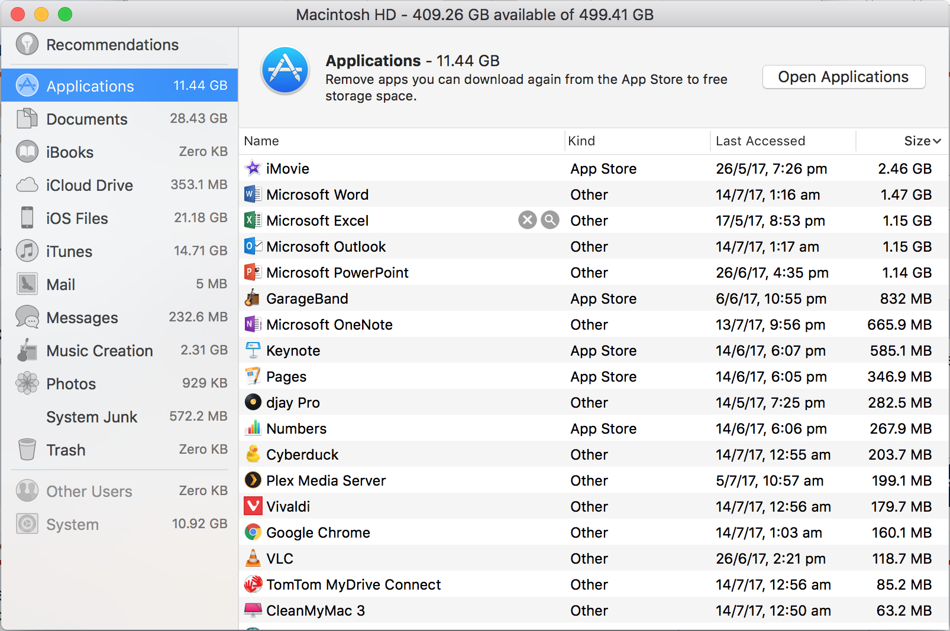Sort the list by Name column
950x631 pixels.
[261, 141]
